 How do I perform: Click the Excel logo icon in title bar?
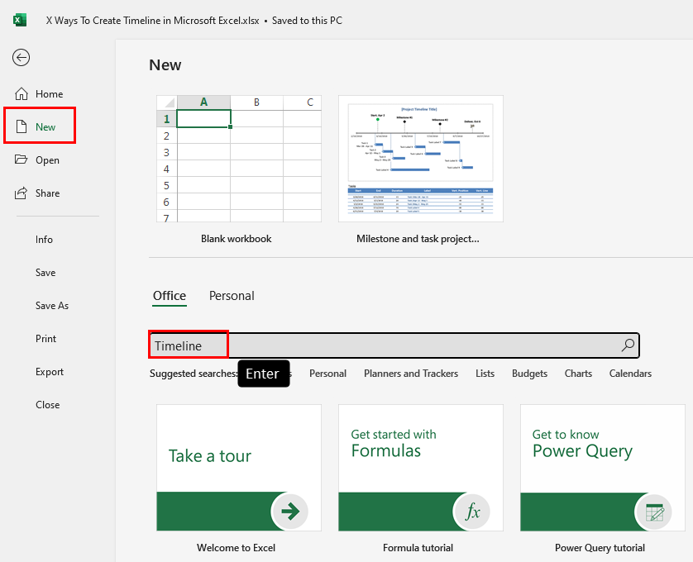20,21
